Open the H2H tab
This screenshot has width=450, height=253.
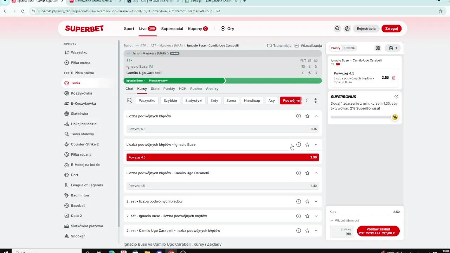[182, 89]
